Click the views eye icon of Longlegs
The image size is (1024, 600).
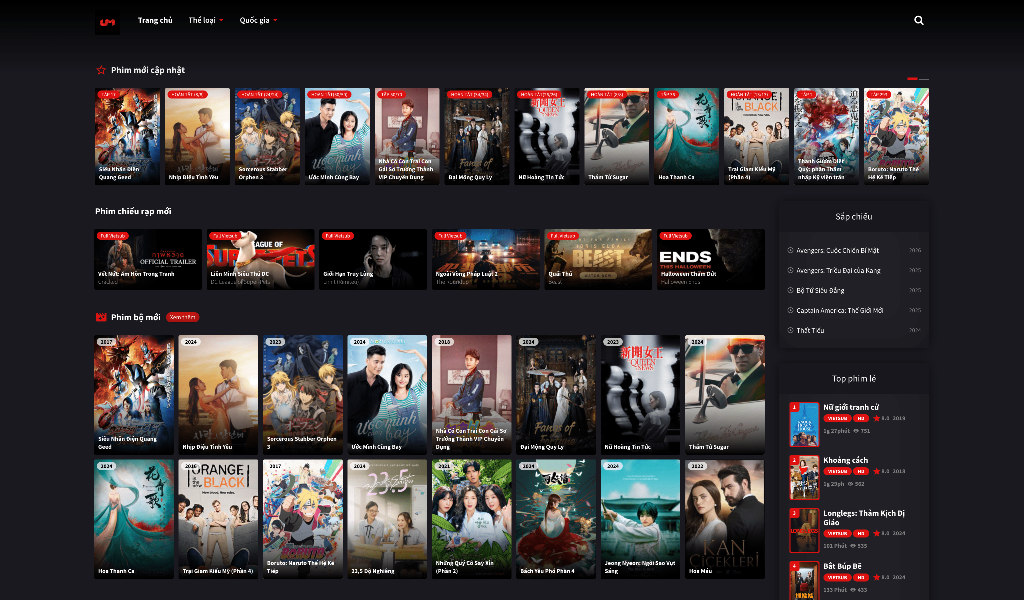click(853, 546)
